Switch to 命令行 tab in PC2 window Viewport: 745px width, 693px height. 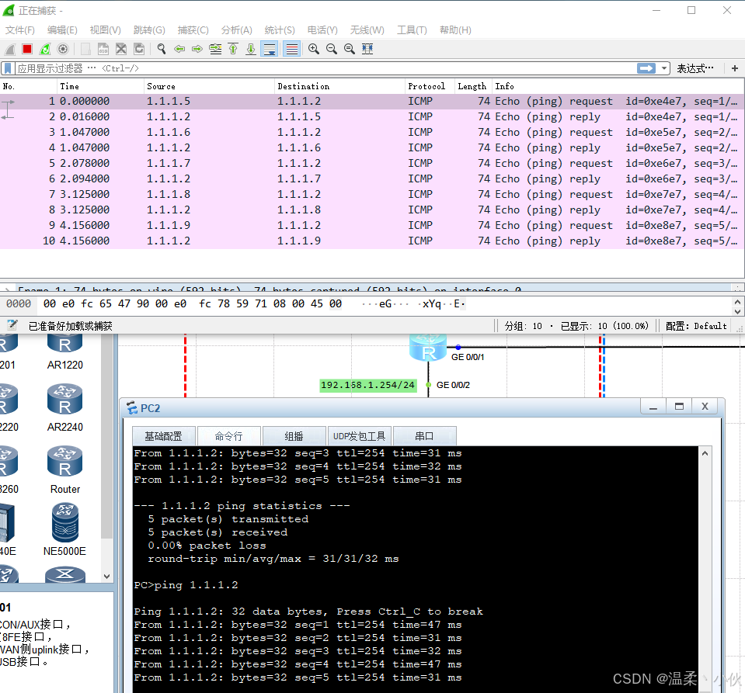(x=228, y=436)
